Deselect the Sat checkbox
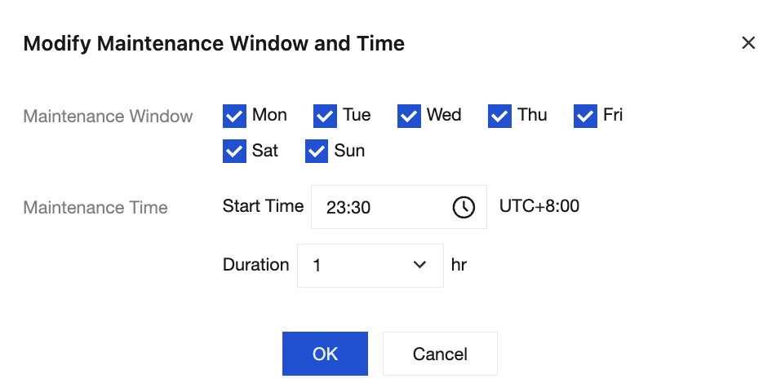The height and width of the screenshot is (383, 772). (234, 152)
